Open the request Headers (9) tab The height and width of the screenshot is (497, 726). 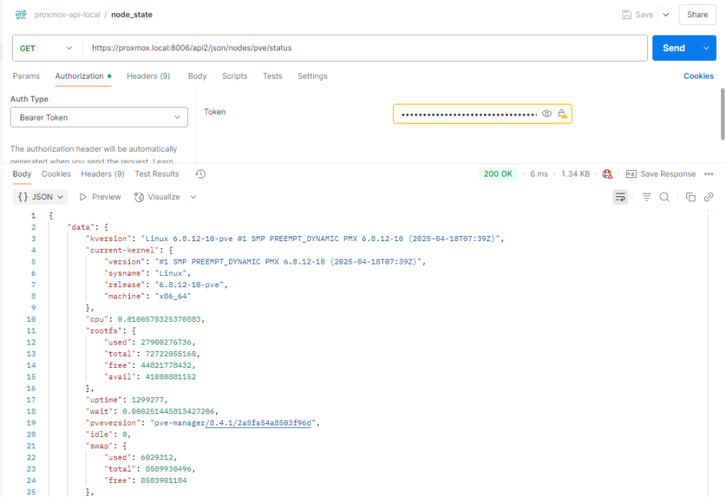(x=148, y=76)
